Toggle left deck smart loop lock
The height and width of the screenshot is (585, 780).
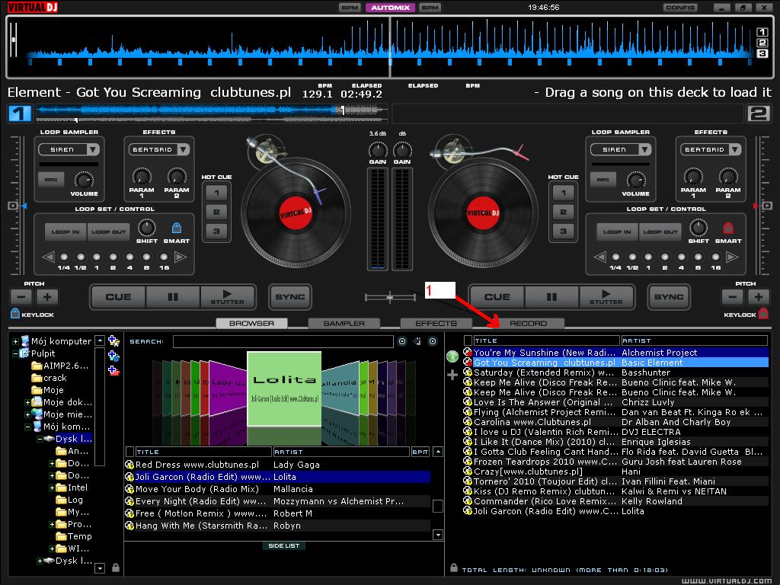[x=177, y=228]
